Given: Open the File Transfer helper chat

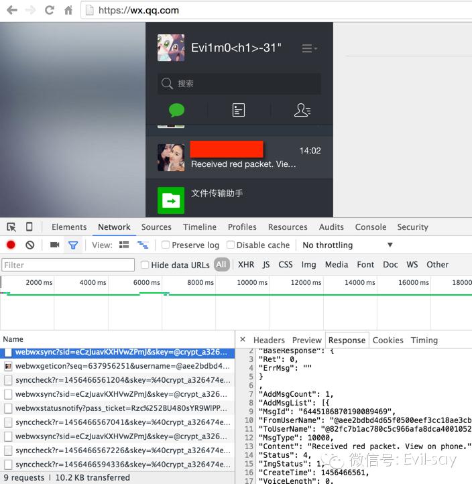Looking at the screenshot, I should pyautogui.click(x=239, y=198).
